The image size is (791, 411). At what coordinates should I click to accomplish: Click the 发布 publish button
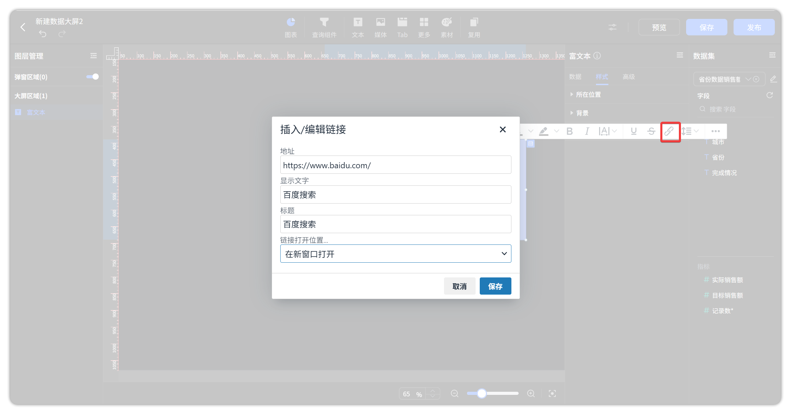tap(754, 27)
